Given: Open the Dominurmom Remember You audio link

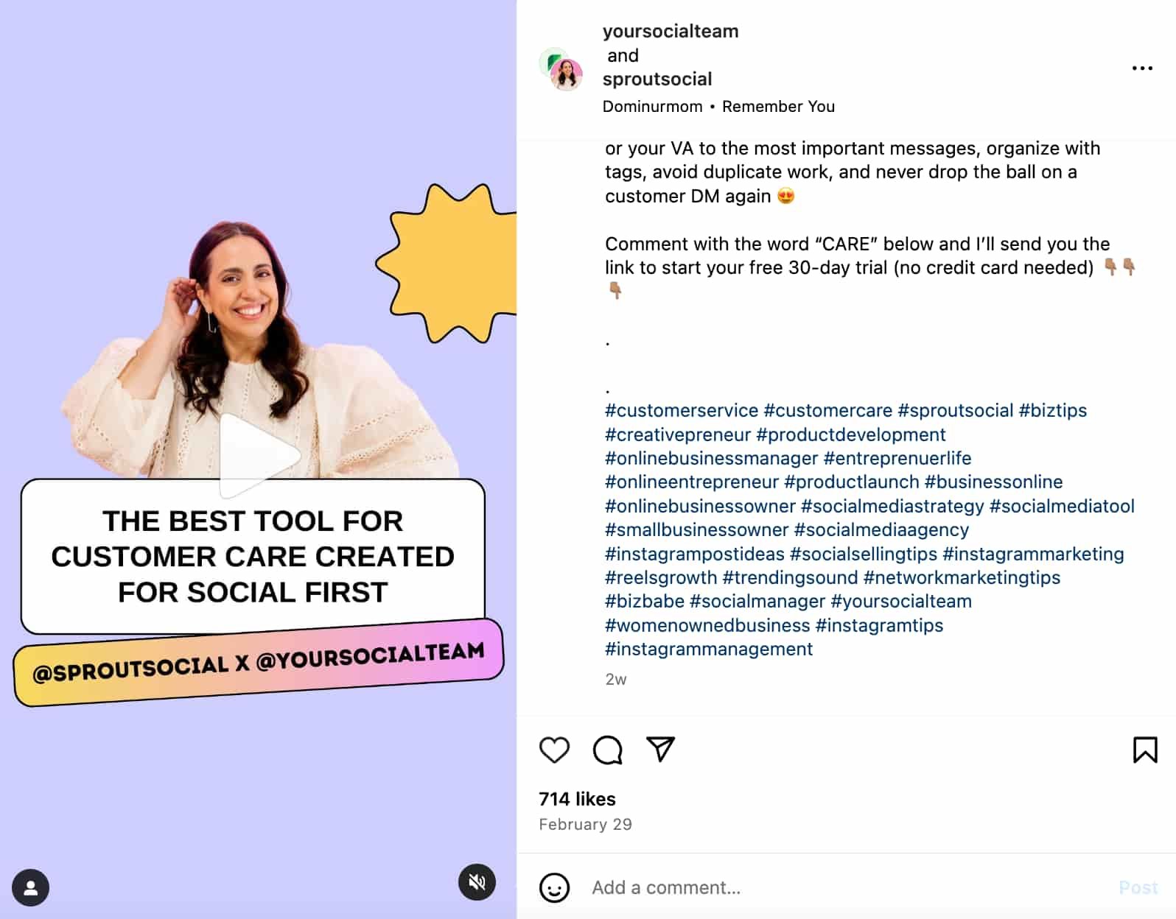Looking at the screenshot, I should 718,107.
